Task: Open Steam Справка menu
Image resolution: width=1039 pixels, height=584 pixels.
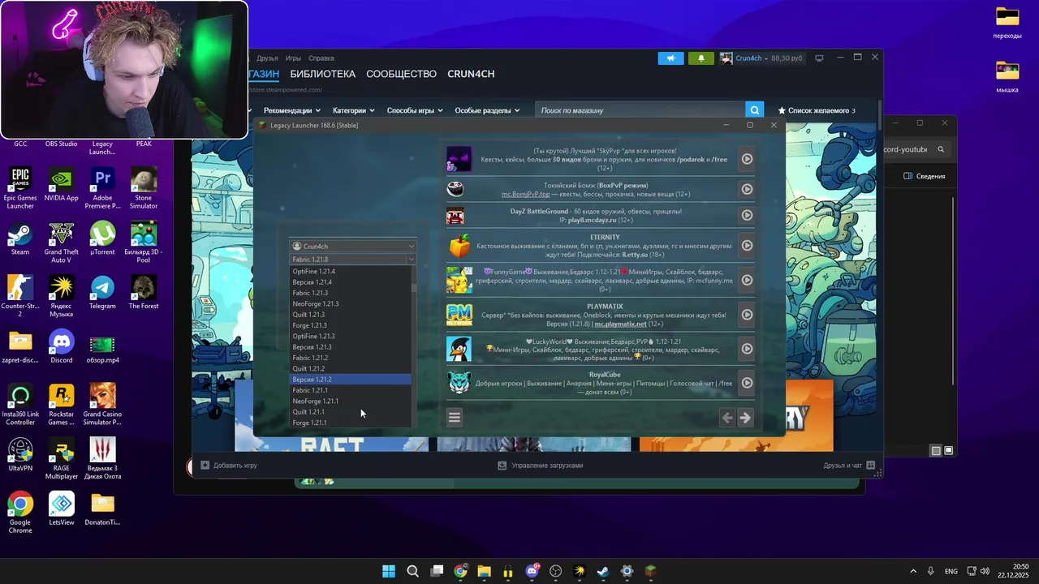Action: (321, 58)
